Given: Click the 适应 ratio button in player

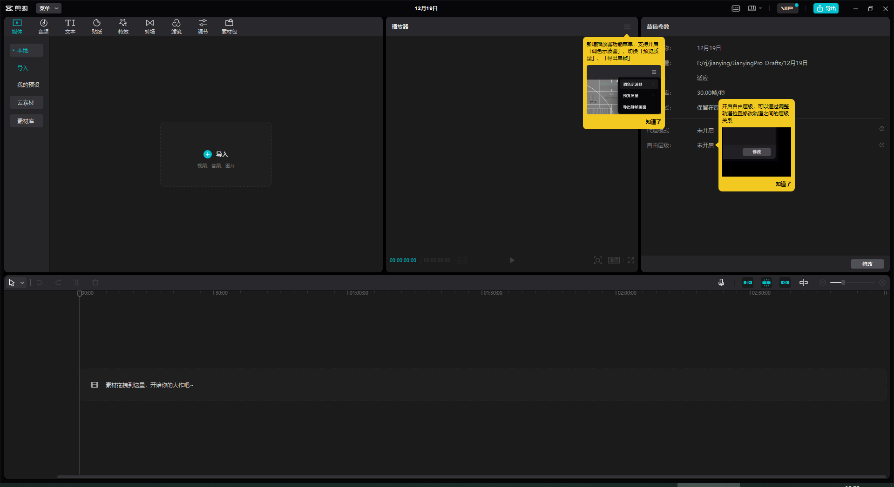Looking at the screenshot, I should (614, 260).
